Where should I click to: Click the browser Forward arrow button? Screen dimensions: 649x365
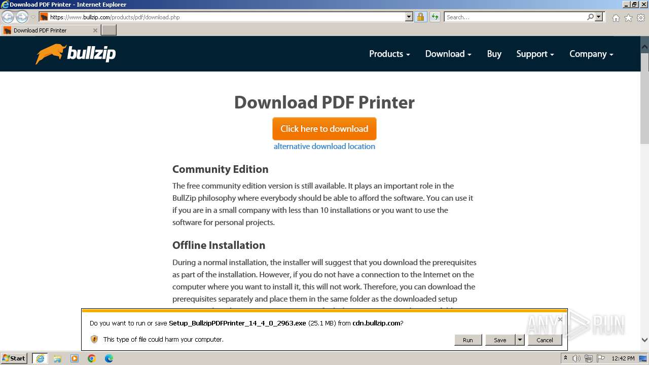[x=22, y=17]
